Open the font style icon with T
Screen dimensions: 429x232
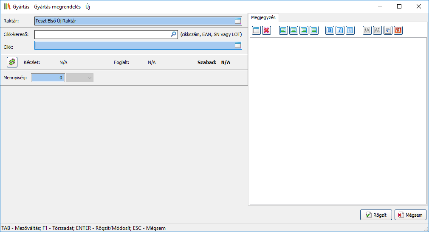click(388, 30)
